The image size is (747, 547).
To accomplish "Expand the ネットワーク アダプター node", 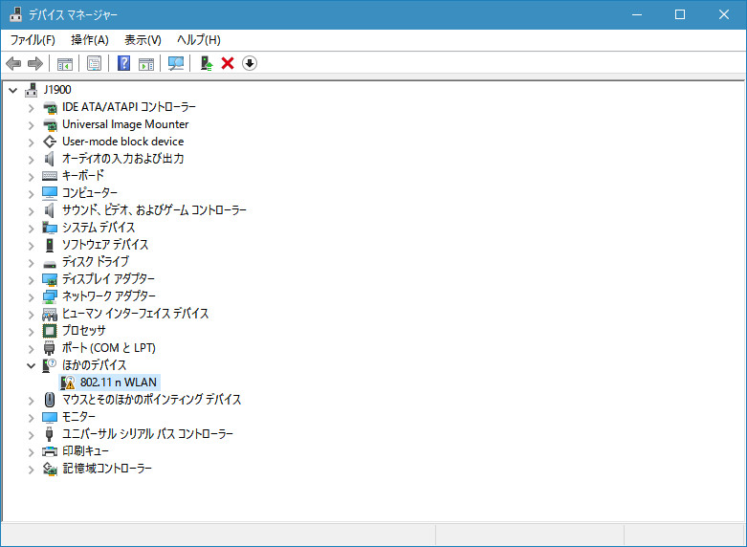I will [x=31, y=296].
